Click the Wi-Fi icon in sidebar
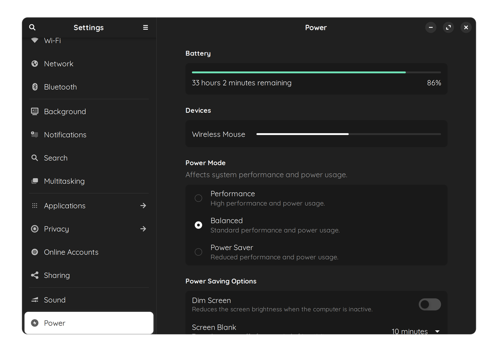The height and width of the screenshot is (361, 498). [x=35, y=40]
